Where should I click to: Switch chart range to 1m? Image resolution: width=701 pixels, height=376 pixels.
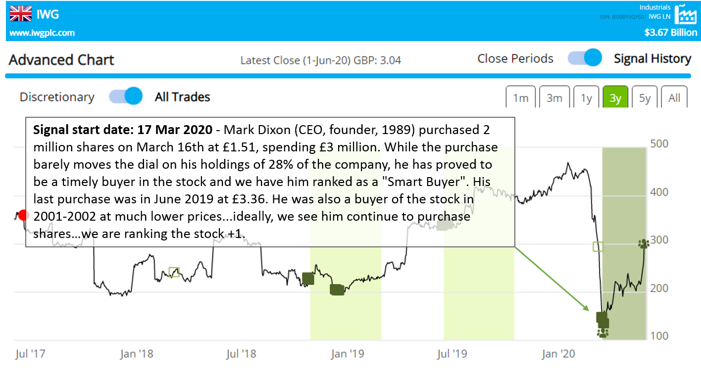520,97
